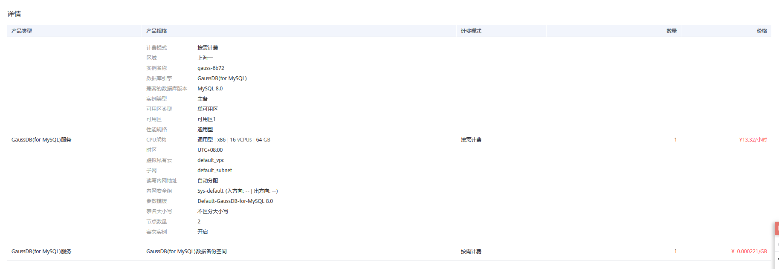Image resolution: width=779 pixels, height=269 pixels.
Task: Click the GaussDB(for MySQL)数据备份空间 spec cell
Action: tap(186, 252)
